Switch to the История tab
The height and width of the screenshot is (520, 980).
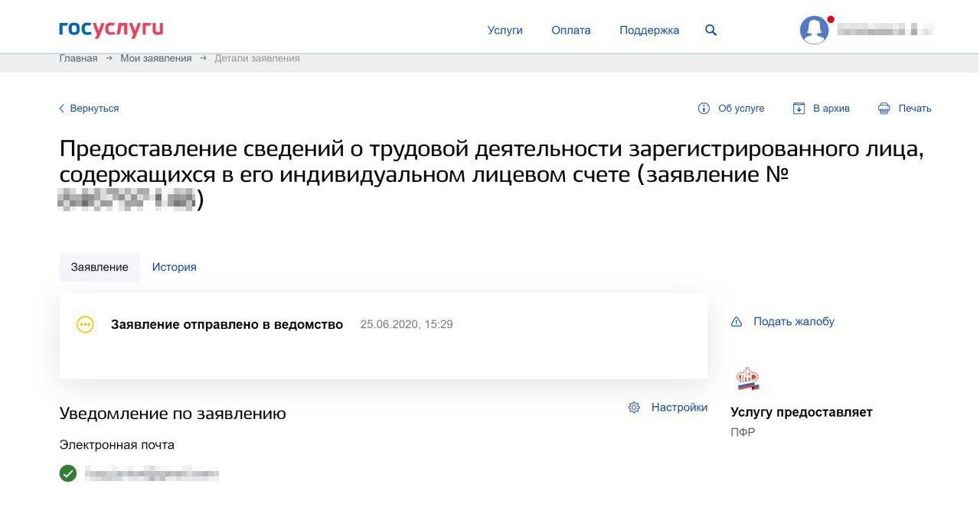(x=174, y=267)
